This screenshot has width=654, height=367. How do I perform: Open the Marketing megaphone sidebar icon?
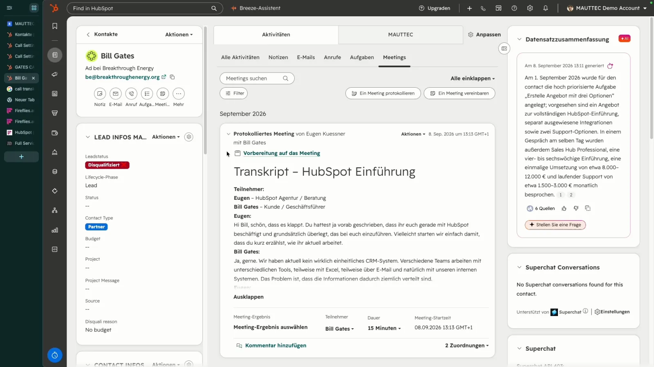(x=55, y=74)
